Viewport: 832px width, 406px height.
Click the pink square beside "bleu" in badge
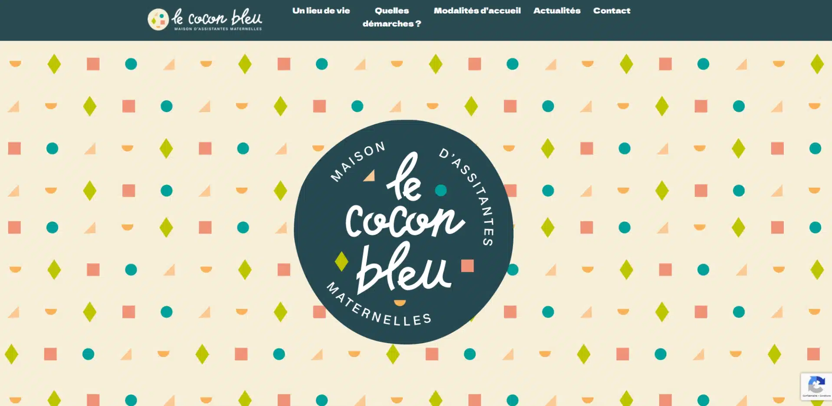click(467, 266)
